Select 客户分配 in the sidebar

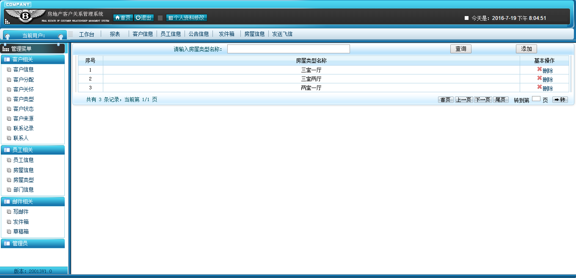[x=23, y=80]
